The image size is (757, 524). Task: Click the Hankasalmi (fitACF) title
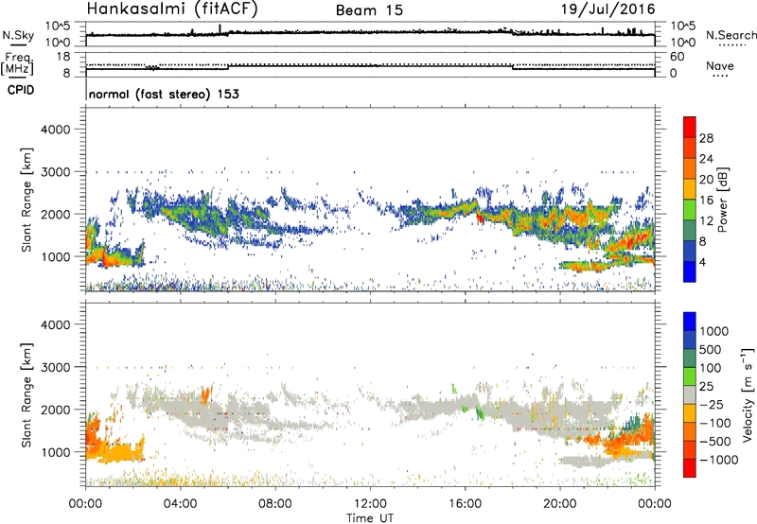pyautogui.click(x=172, y=9)
